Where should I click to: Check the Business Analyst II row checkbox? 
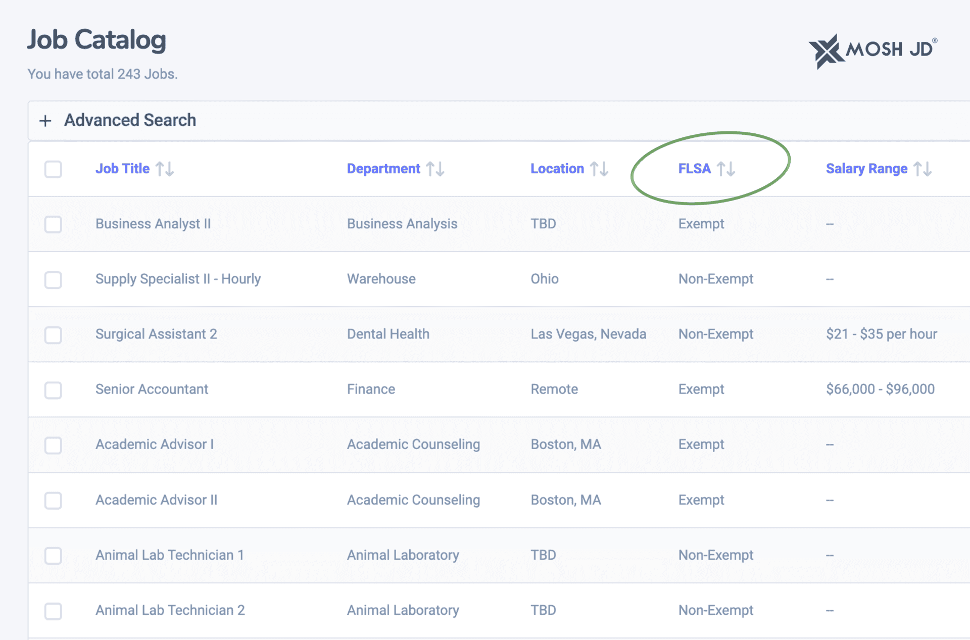coord(53,224)
